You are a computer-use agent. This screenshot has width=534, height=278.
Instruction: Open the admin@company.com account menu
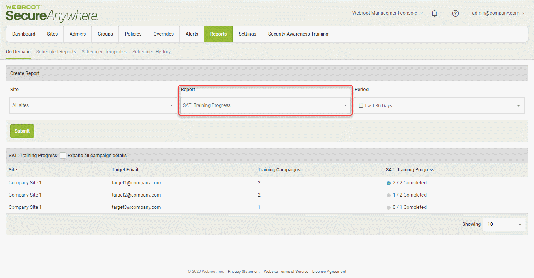click(x=498, y=13)
